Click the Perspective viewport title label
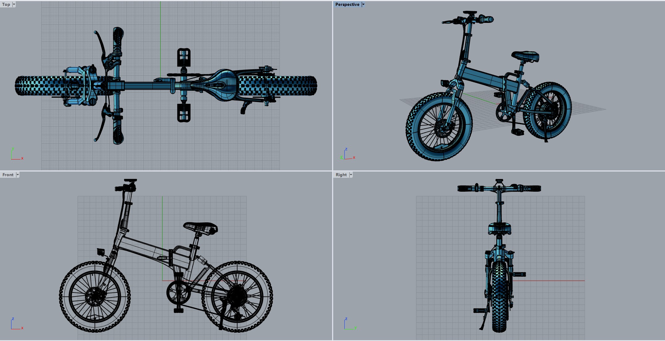 pyautogui.click(x=347, y=4)
